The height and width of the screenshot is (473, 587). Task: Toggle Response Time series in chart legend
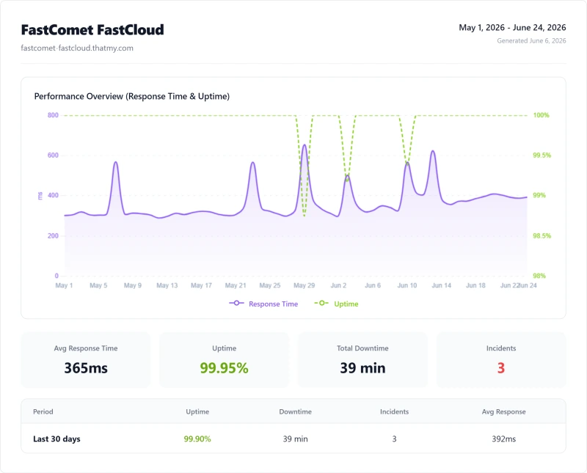pos(263,304)
